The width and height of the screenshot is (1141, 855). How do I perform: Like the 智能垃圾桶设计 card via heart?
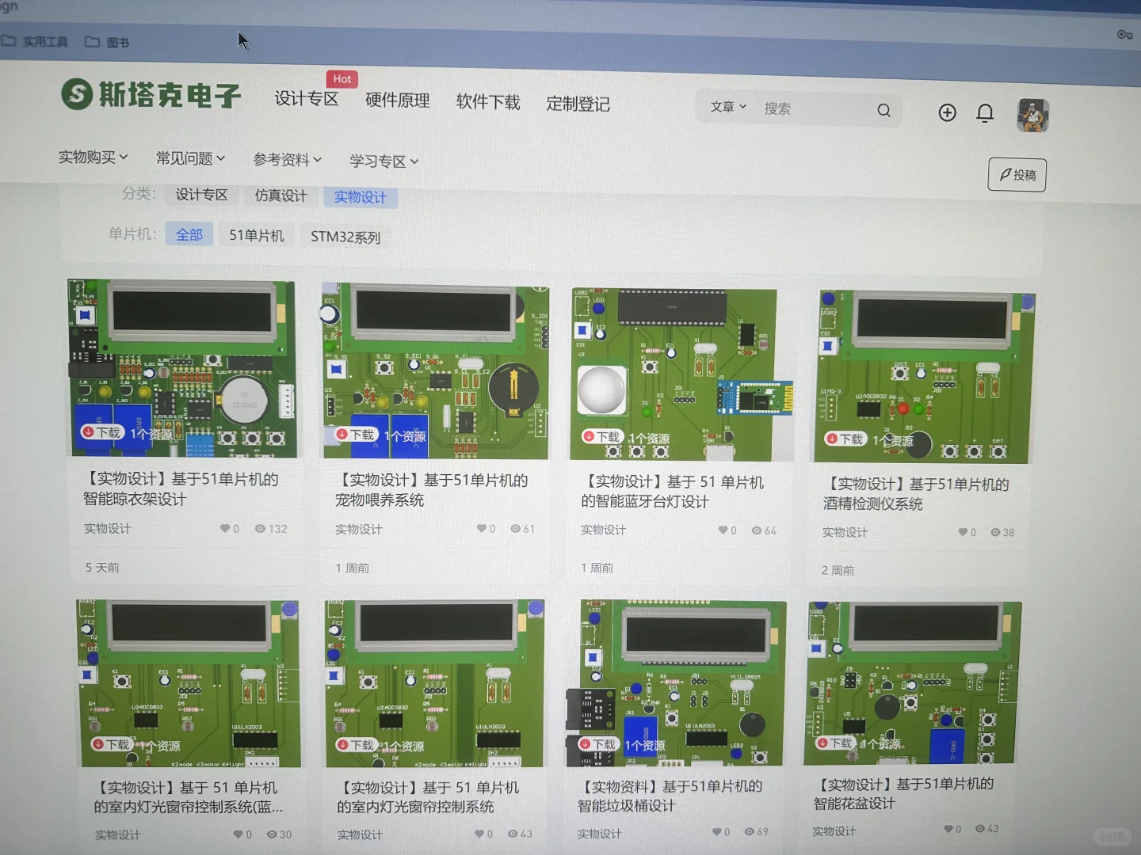tap(716, 831)
